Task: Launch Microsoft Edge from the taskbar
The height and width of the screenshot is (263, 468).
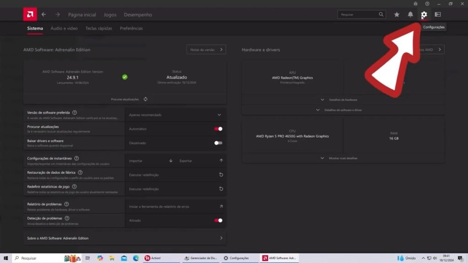Action: [x=136, y=258]
